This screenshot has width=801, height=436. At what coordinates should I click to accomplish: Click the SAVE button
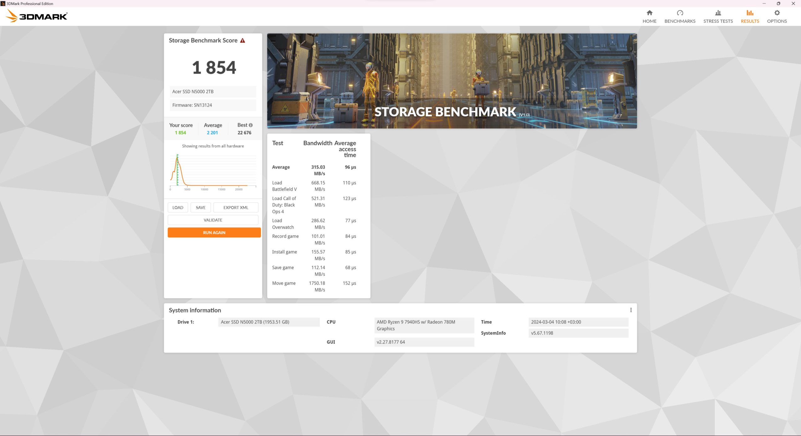[201, 207]
